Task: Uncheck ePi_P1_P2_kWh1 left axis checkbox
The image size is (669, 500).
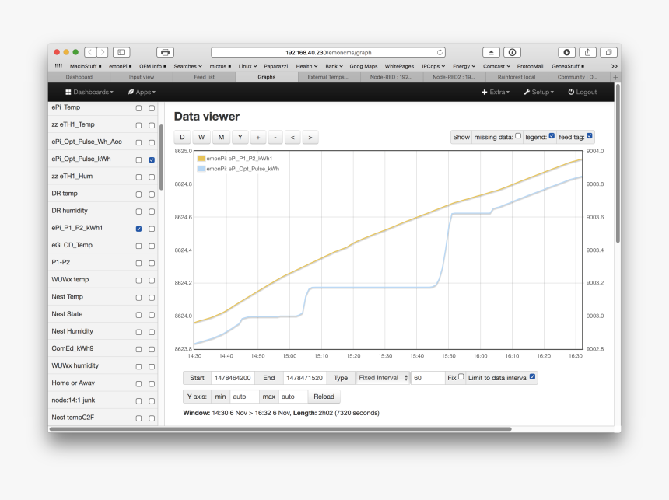Action: click(138, 229)
